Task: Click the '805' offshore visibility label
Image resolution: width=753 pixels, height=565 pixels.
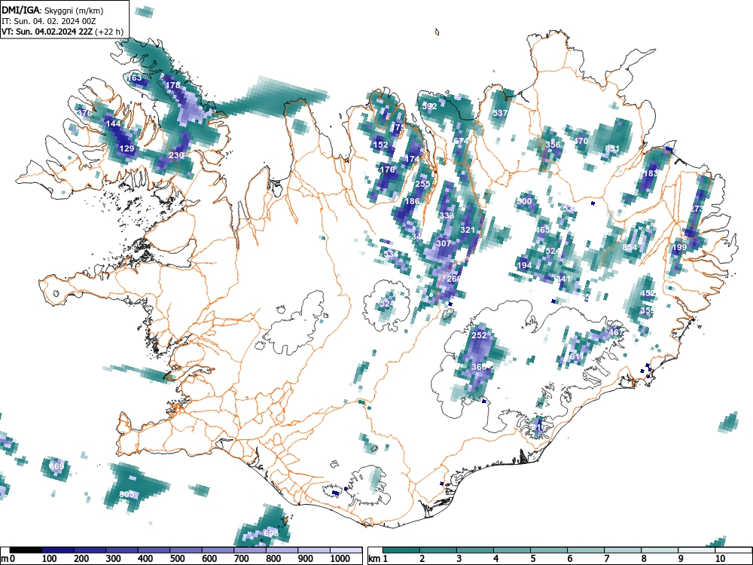Action: (127, 494)
